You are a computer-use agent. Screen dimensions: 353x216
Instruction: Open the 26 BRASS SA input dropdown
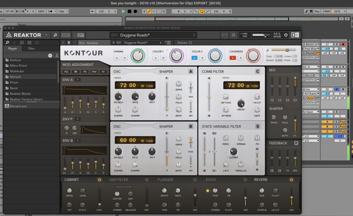(x=311, y=44)
